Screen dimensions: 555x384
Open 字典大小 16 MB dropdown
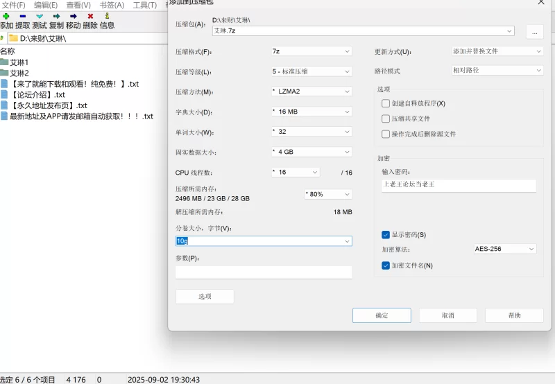pyautogui.click(x=311, y=112)
